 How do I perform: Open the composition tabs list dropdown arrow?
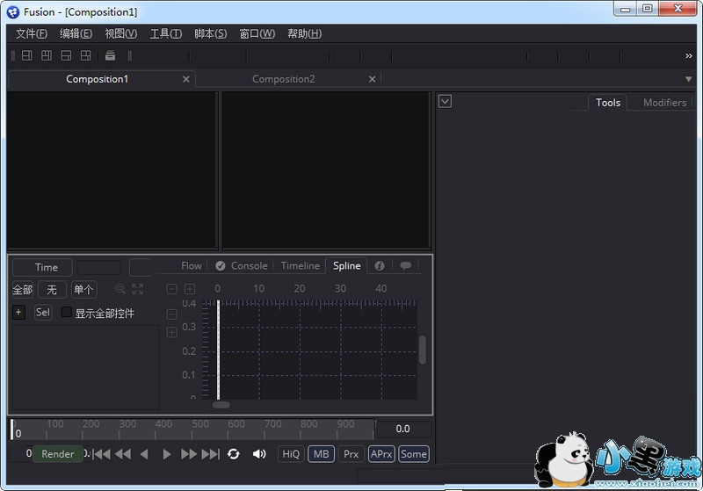[688, 79]
